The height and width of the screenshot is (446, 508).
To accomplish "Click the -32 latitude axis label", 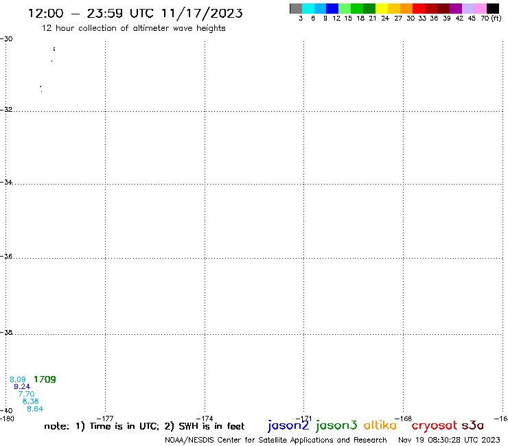I will click(x=6, y=110).
